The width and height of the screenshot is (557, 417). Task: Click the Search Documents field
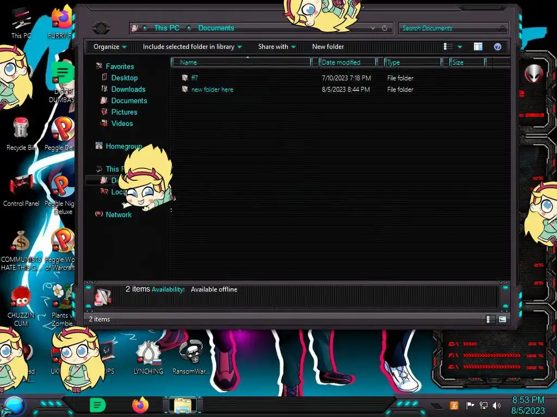[x=453, y=28]
